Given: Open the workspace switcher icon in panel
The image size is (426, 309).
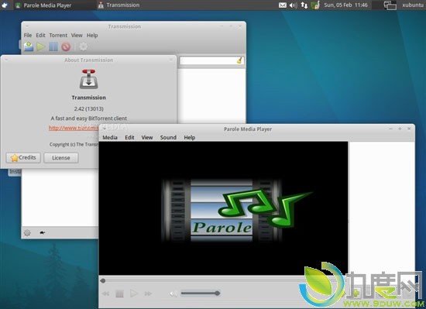Looking at the screenshot, I should coord(390,5).
